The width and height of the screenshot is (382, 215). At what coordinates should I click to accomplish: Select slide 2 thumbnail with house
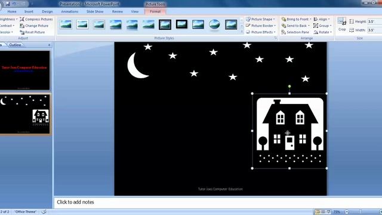click(x=24, y=114)
